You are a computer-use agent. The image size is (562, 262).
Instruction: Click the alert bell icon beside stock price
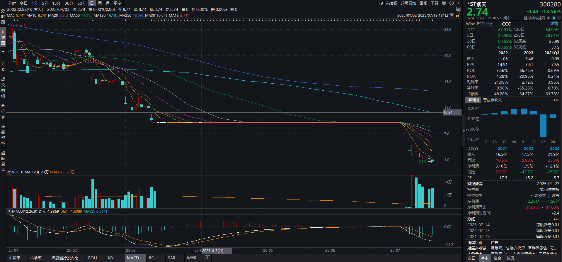[554, 18]
